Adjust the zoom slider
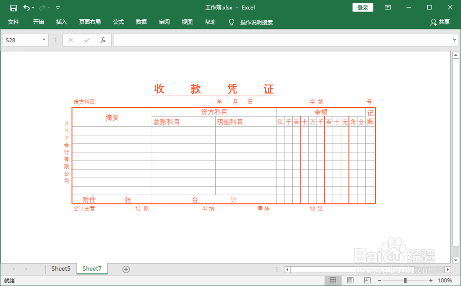The image size is (461, 286). click(x=405, y=280)
